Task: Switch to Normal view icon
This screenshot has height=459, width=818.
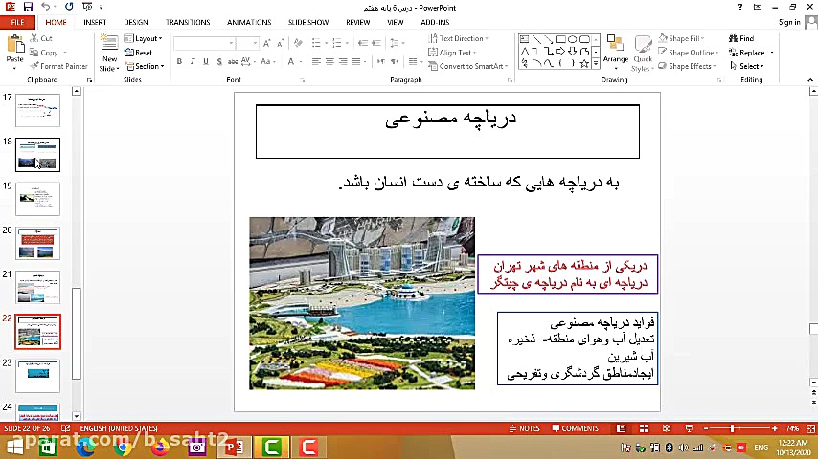Action: coord(621,428)
